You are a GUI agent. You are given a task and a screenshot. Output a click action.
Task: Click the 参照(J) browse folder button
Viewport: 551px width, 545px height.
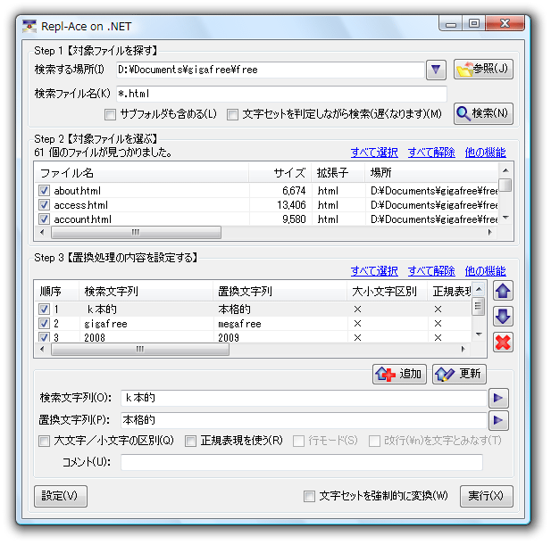[483, 70]
